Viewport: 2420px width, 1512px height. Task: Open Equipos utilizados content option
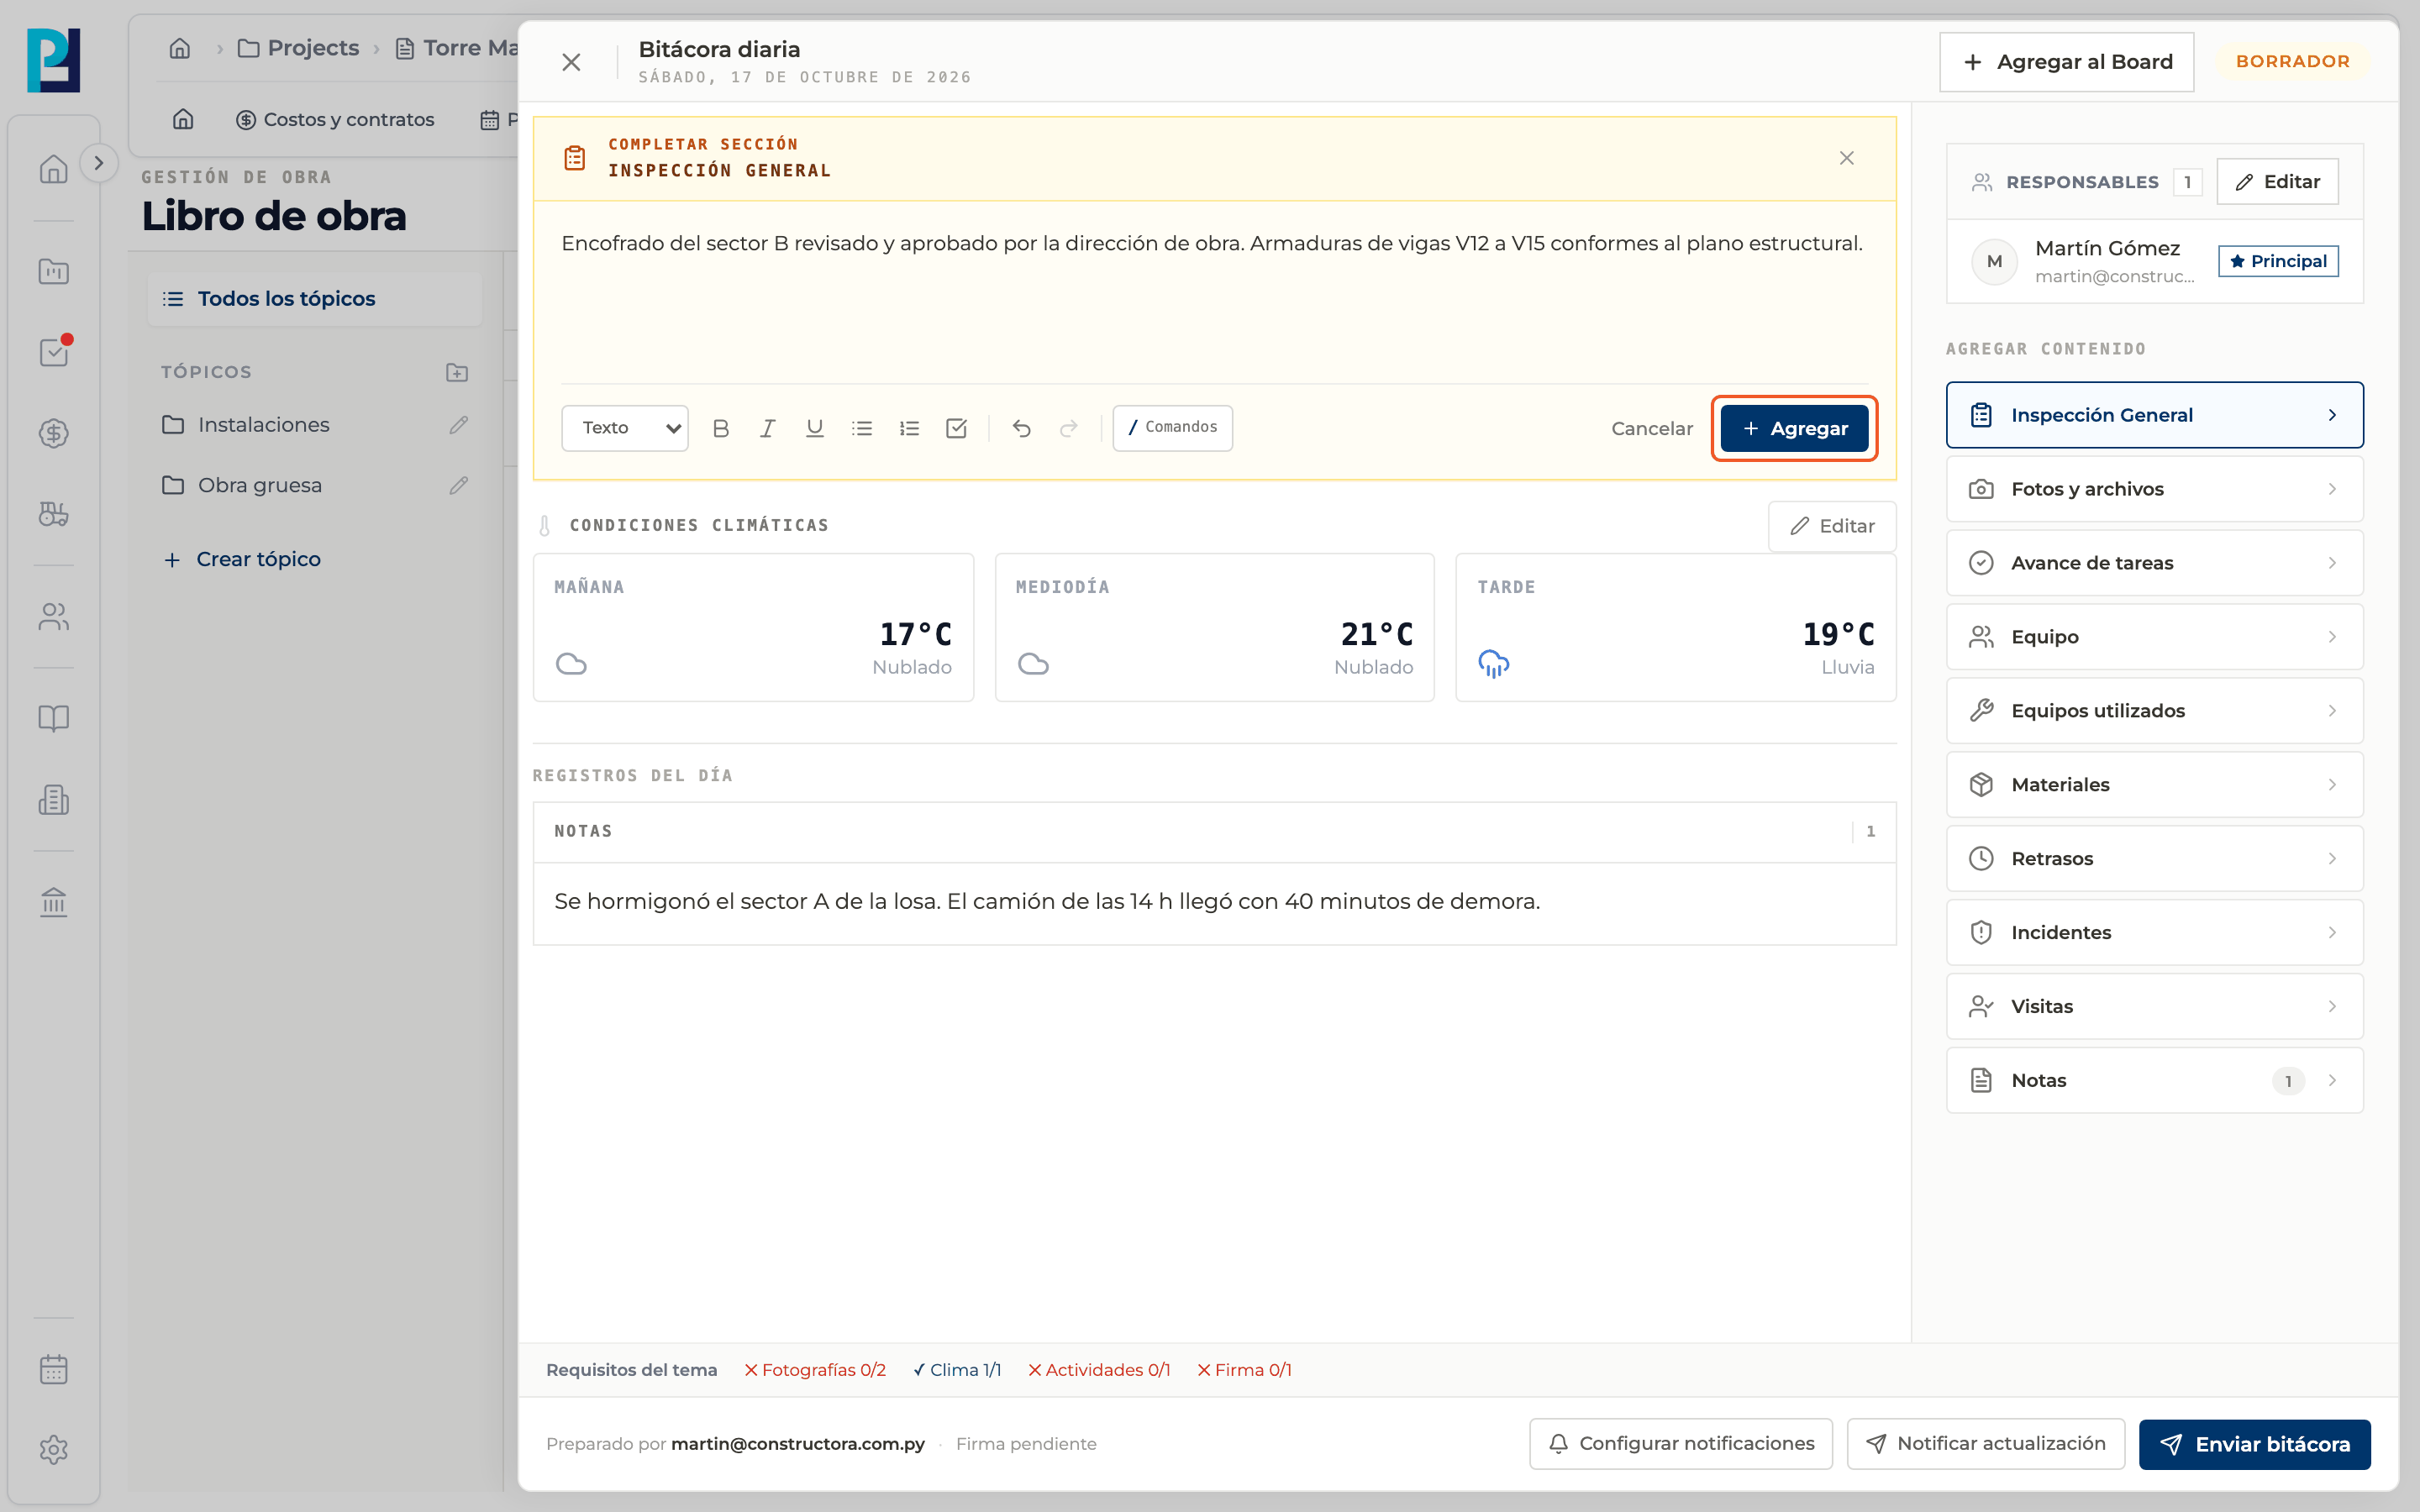click(x=2154, y=711)
